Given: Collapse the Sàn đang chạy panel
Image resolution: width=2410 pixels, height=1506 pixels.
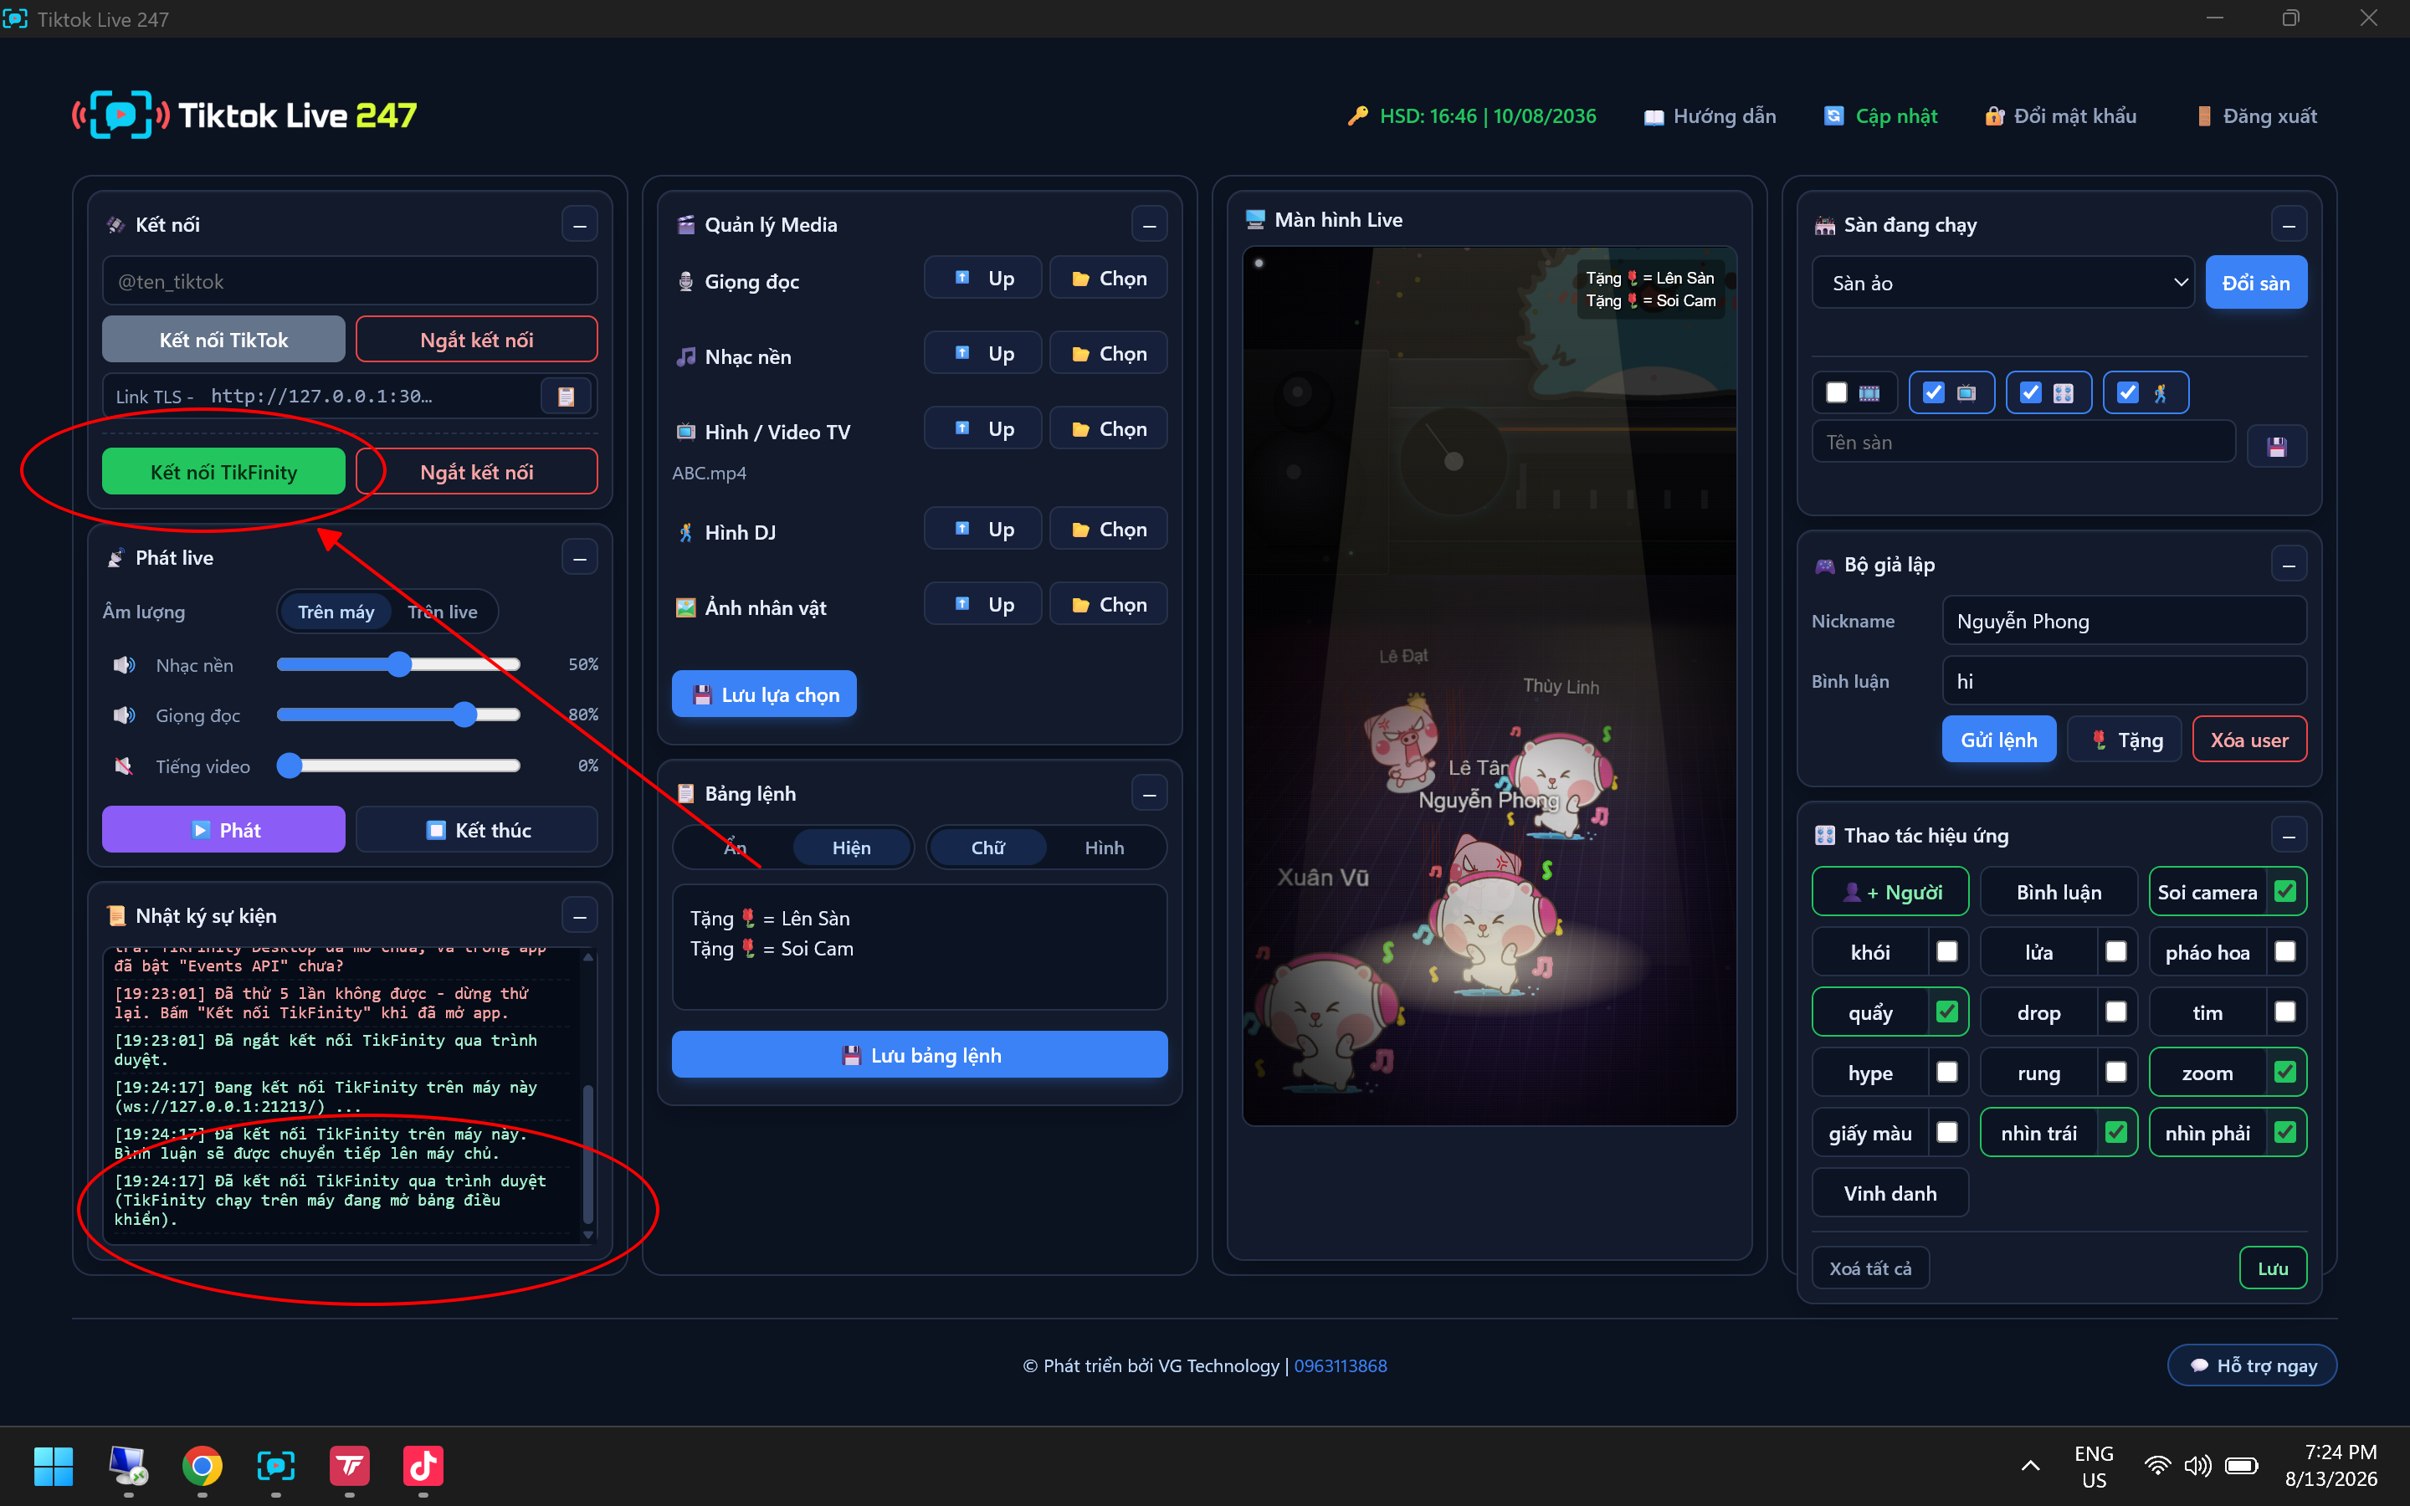Looking at the screenshot, I should pos(2289,225).
